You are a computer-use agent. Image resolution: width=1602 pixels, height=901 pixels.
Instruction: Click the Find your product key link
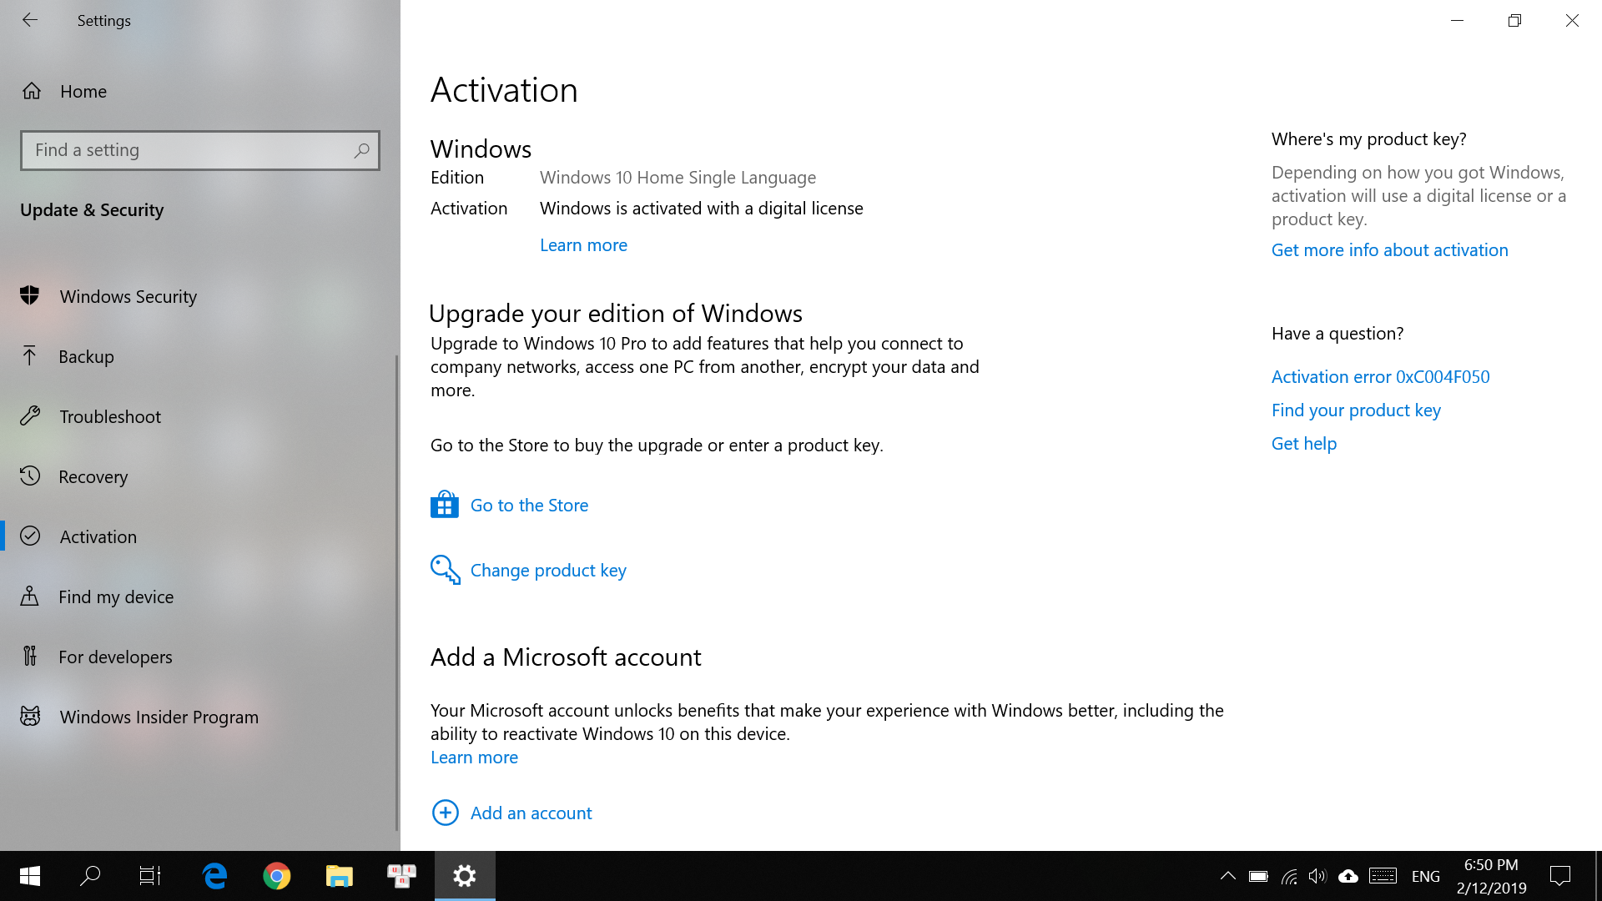[x=1356, y=410]
